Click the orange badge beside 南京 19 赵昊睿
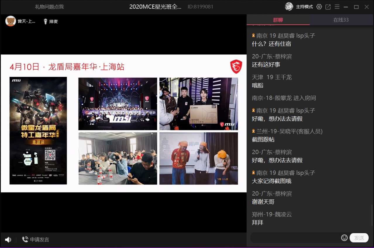This screenshot has height=248, width=374. tap(254, 35)
